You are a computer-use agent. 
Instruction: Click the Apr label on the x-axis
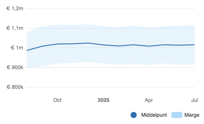(x=149, y=100)
